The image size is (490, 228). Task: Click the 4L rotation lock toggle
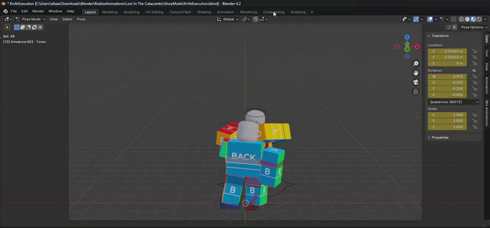point(474,71)
